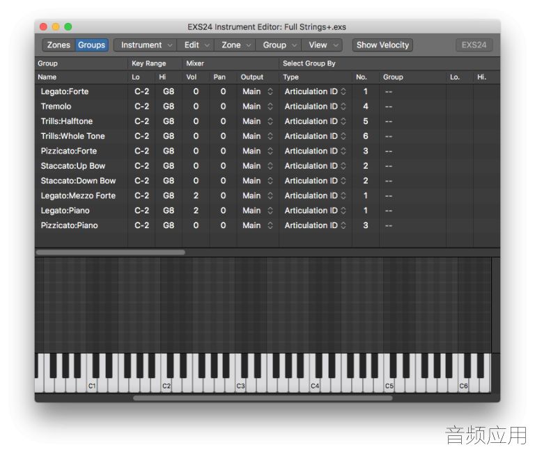Change Type dropdown for Legato:Forte

coord(316,91)
